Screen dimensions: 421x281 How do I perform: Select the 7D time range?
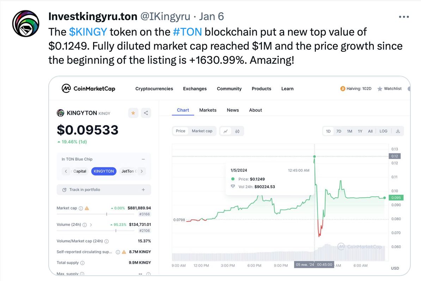pos(338,131)
